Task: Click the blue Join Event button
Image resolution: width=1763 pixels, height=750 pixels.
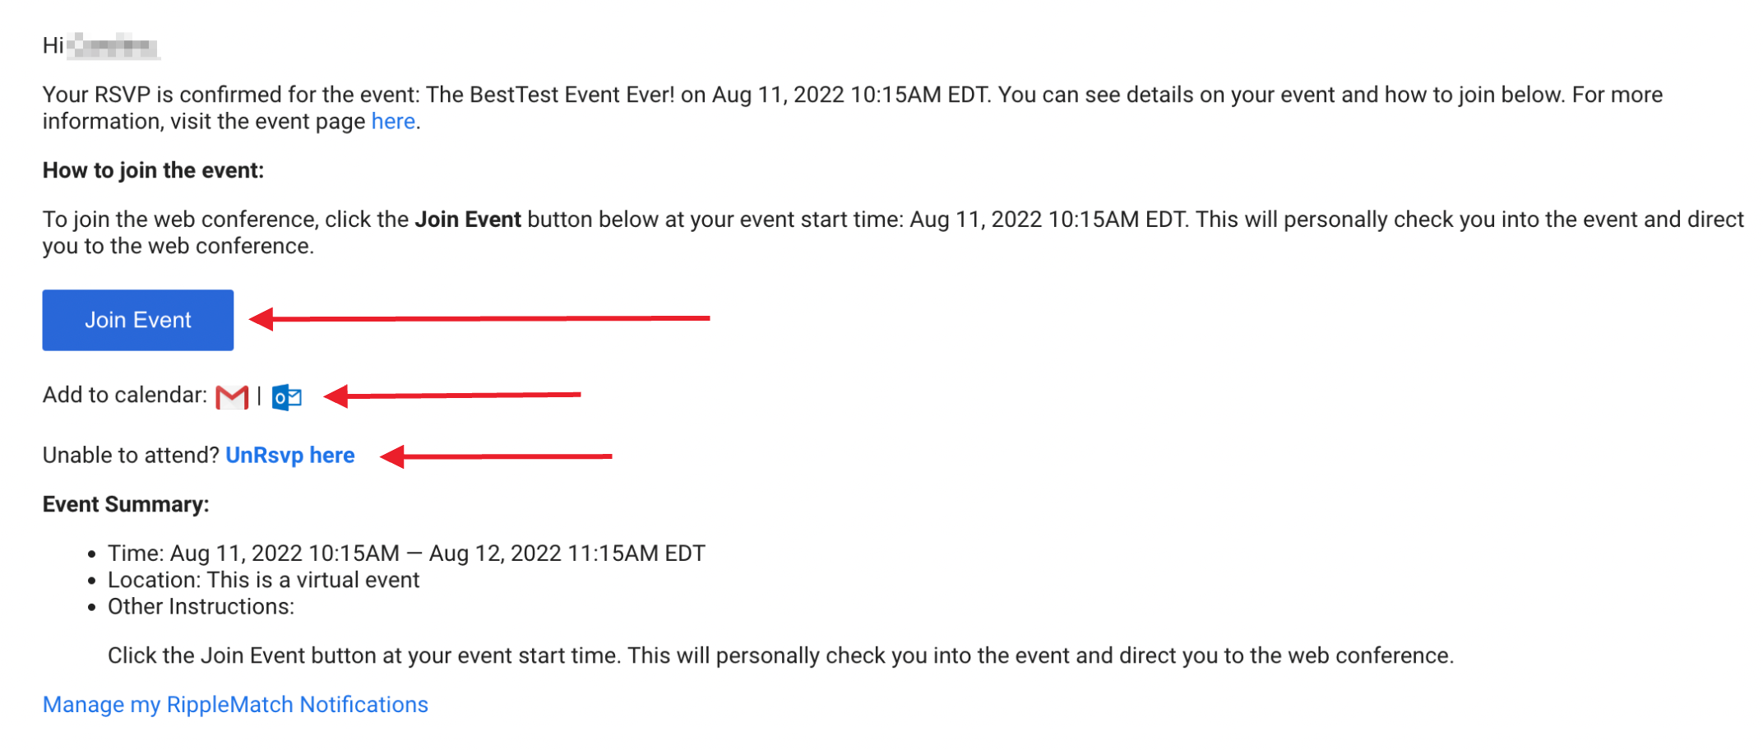Action: tap(137, 320)
